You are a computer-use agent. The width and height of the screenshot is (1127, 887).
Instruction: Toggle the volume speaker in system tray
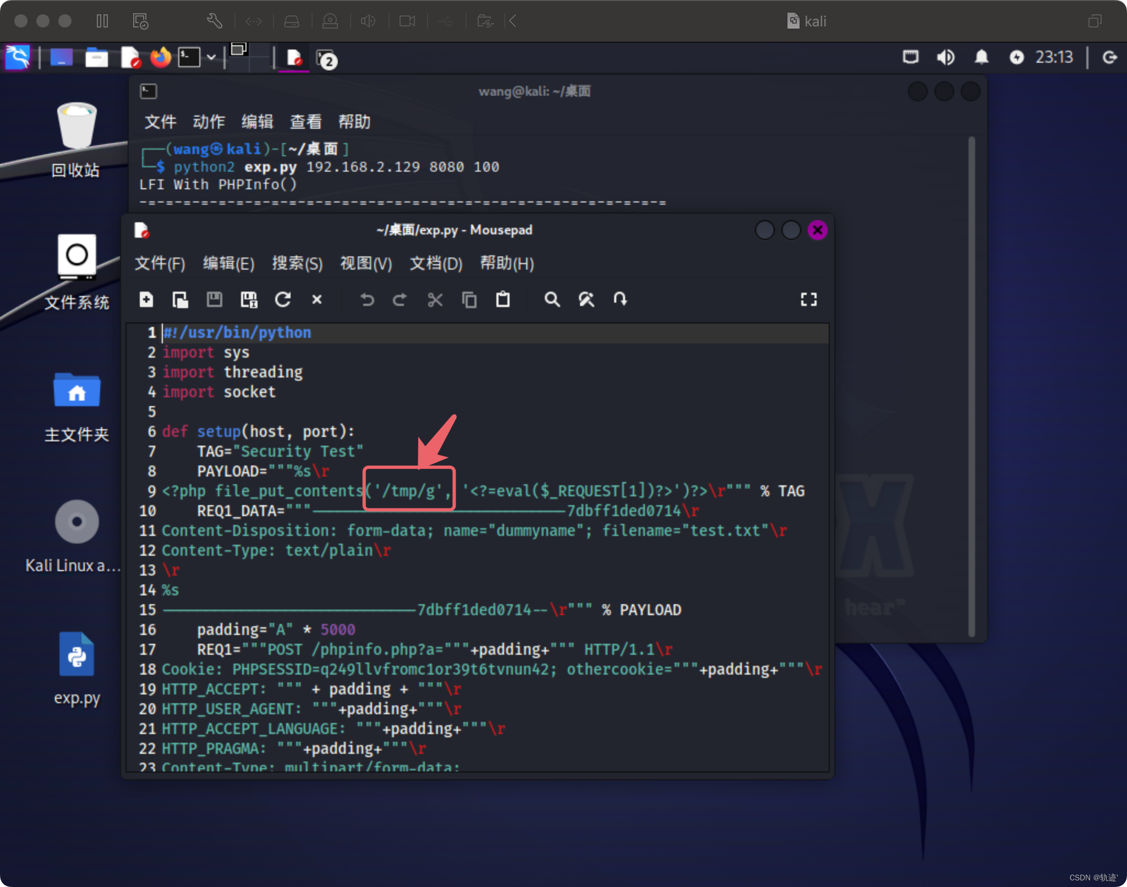click(x=945, y=57)
